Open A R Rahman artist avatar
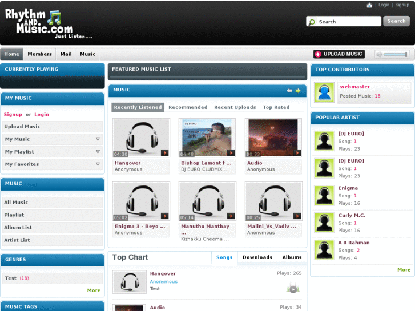 324,250
